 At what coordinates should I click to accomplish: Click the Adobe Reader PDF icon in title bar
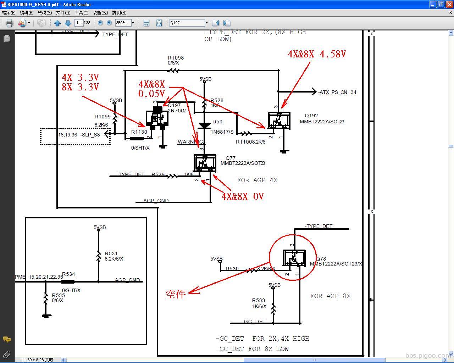pos(4,4)
